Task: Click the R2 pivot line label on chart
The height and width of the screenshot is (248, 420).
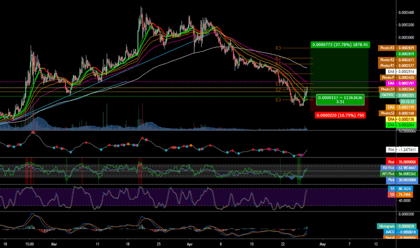Action: point(278,58)
